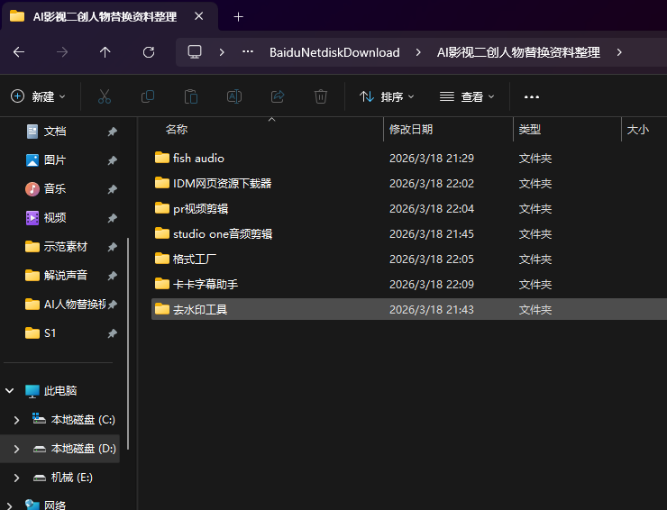Expand 本地磁盘 (C:) tree node
Viewport: 667px width, 510px height.
(x=16, y=420)
